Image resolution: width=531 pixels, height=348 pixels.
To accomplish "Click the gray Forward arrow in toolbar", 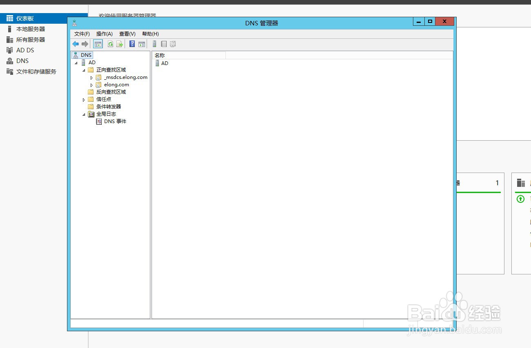I will coord(85,44).
